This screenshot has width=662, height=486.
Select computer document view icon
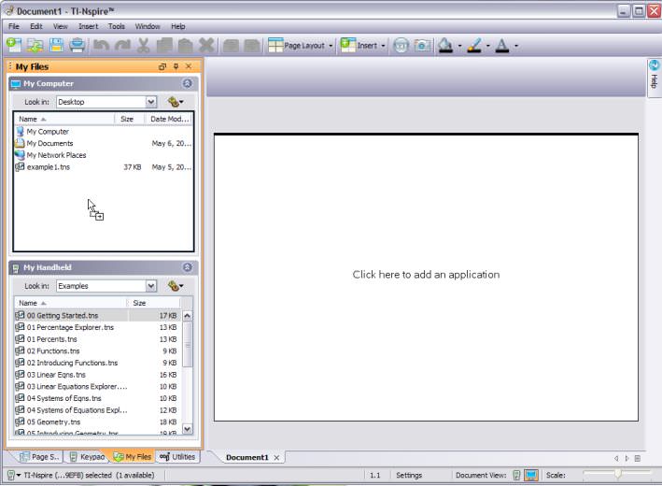tap(531, 475)
